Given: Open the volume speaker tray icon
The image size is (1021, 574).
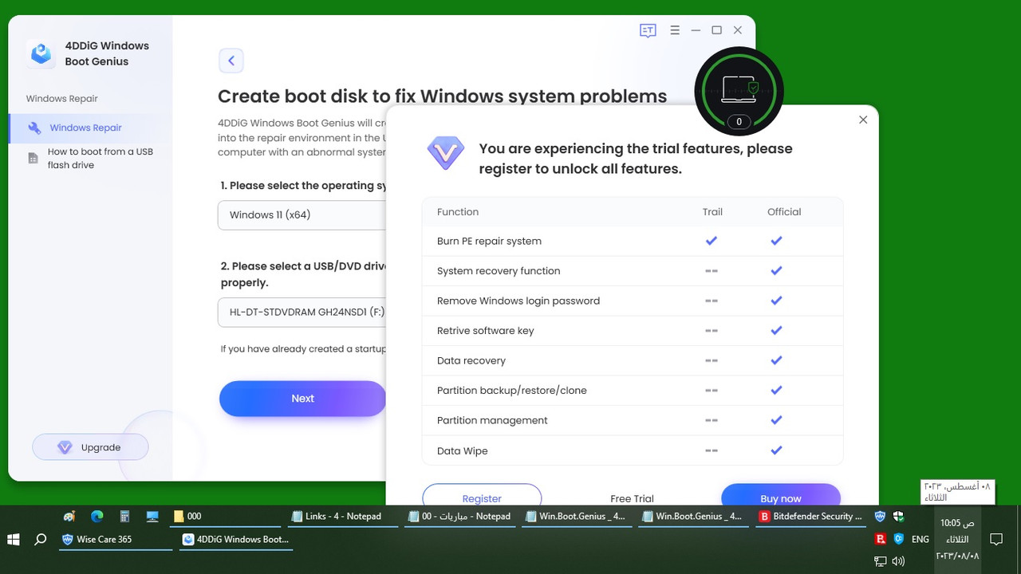Looking at the screenshot, I should (x=899, y=561).
